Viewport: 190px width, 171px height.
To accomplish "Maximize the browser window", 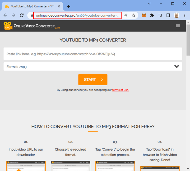I will [x=173, y=4].
